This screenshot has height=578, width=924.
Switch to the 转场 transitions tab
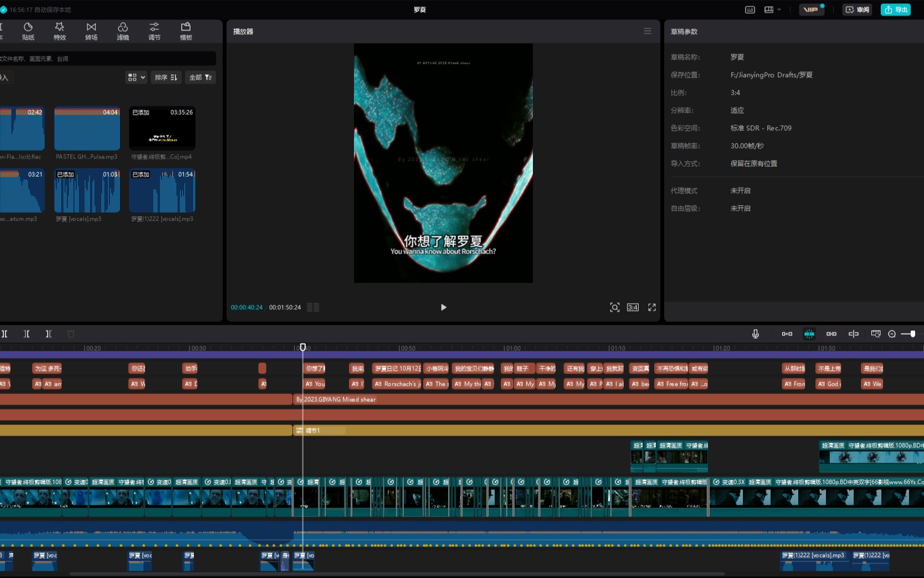(91, 32)
